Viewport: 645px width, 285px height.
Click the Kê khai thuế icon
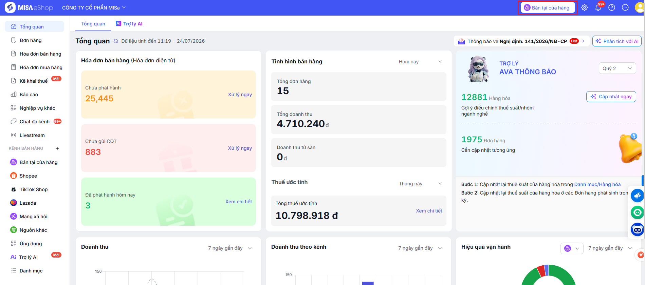coord(14,81)
